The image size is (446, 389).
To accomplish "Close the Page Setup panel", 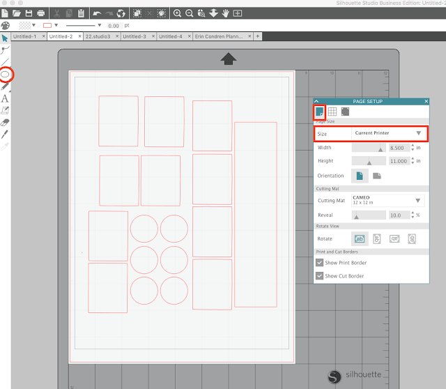I will 426,101.
